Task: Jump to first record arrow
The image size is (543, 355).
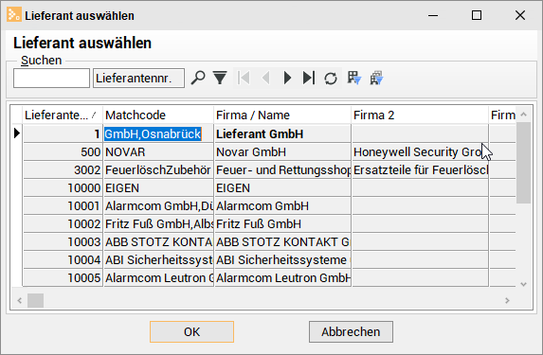Action: click(244, 78)
